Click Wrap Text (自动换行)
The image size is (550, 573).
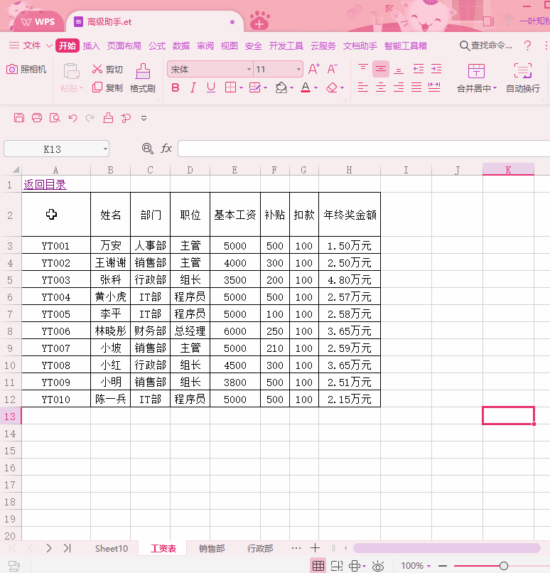(x=522, y=77)
